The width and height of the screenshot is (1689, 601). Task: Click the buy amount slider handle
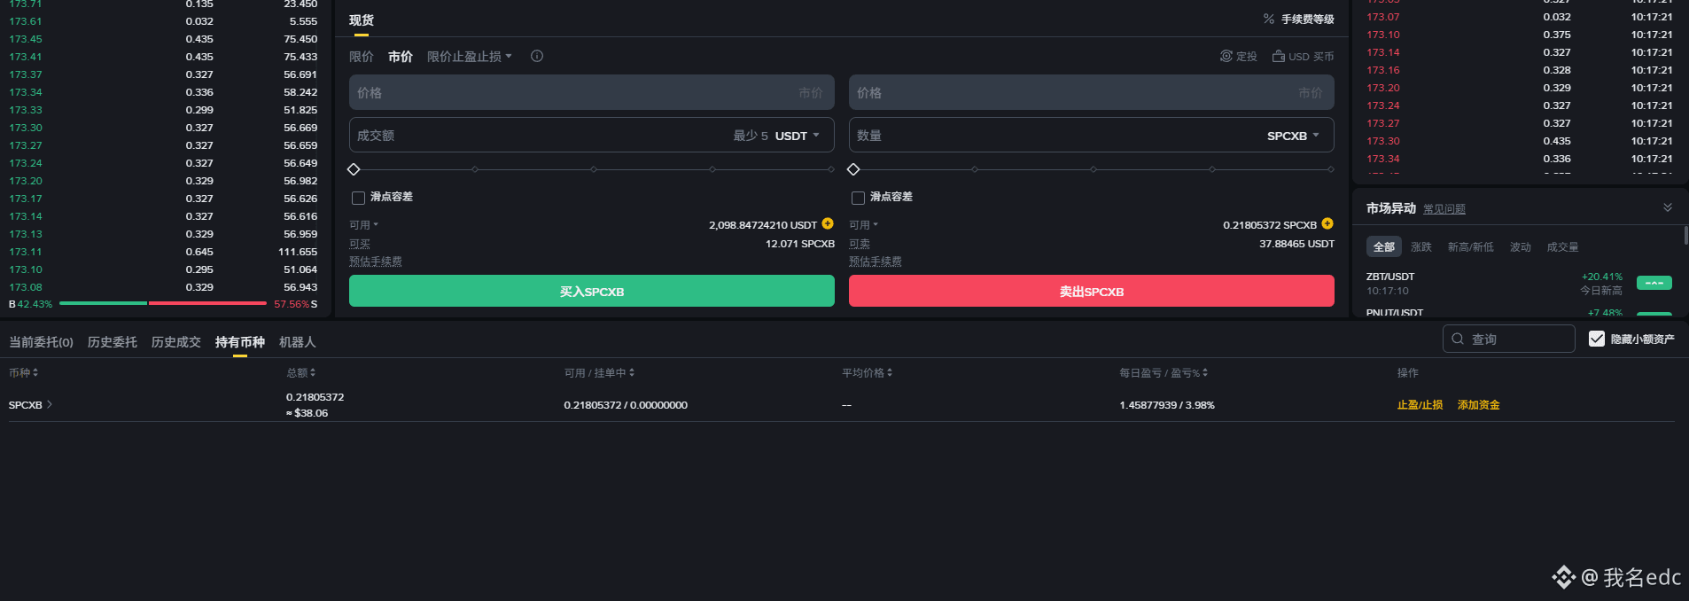[354, 169]
